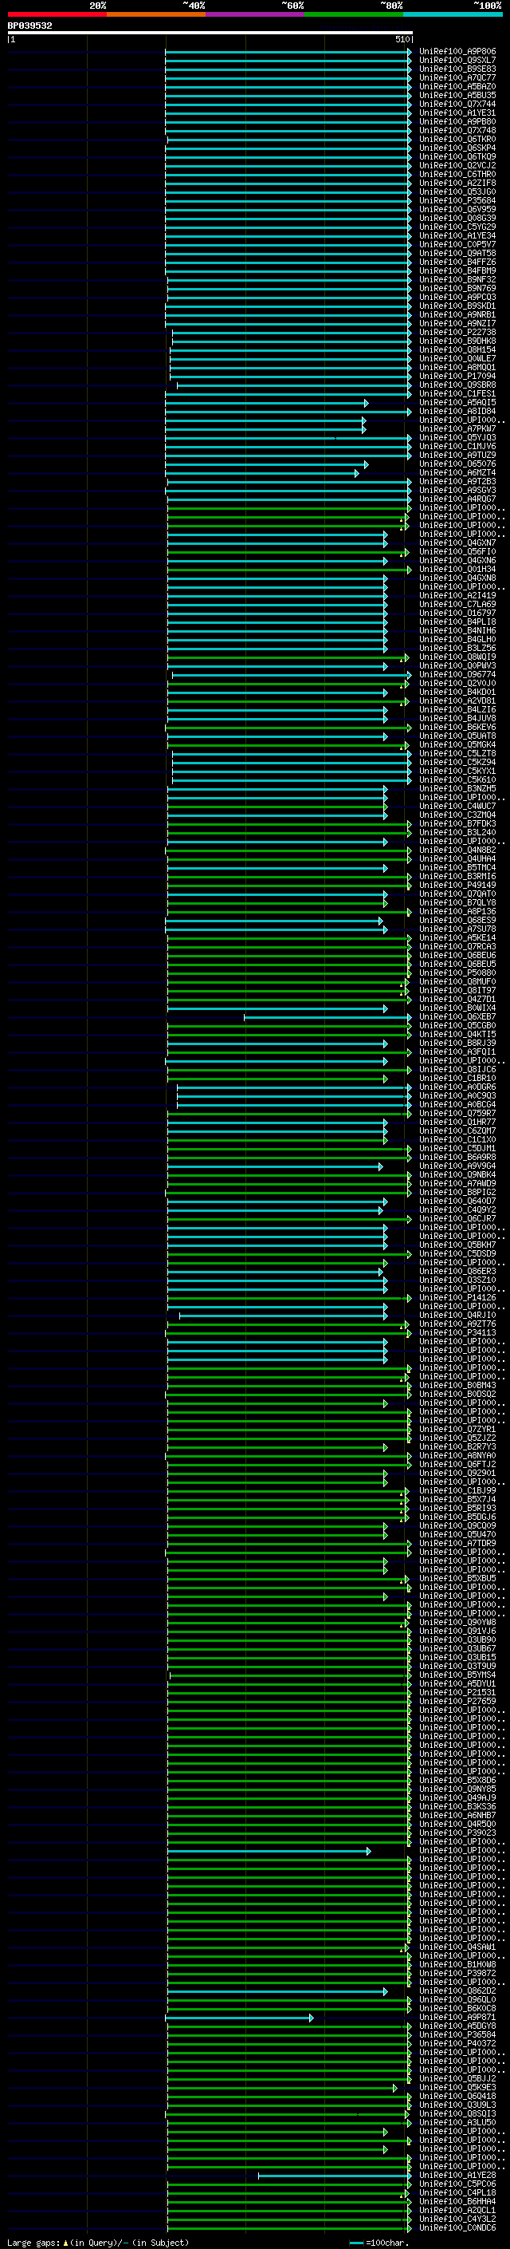Viewport: 510px width, 2249px height.
Task: Select label UniRef100_Q7RCA3
Action: (457, 946)
